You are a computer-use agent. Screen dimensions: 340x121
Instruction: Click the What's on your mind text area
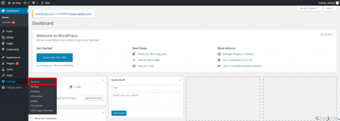[x=146, y=101]
